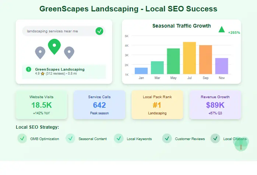Image resolution: width=257 pixels, height=175 pixels.
Task: Click the tree icon in bottom corner
Action: coord(241,144)
